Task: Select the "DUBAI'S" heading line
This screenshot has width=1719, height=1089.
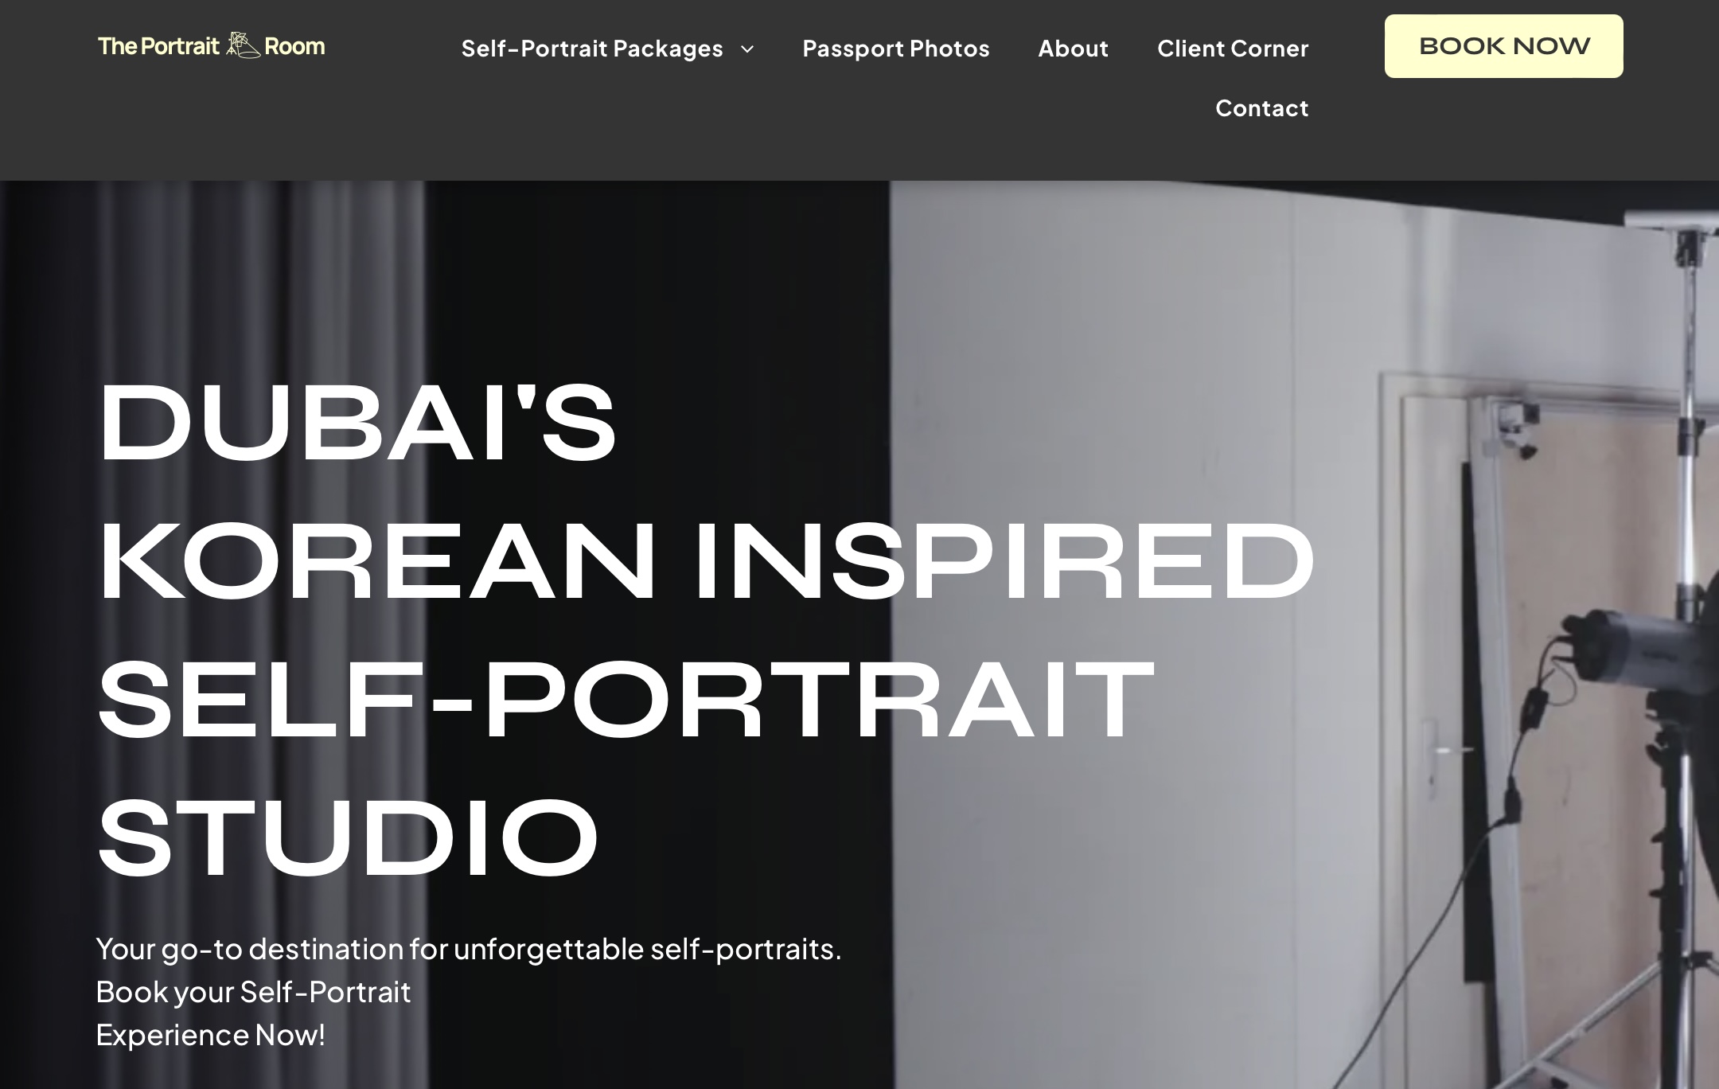Action: [x=357, y=423]
